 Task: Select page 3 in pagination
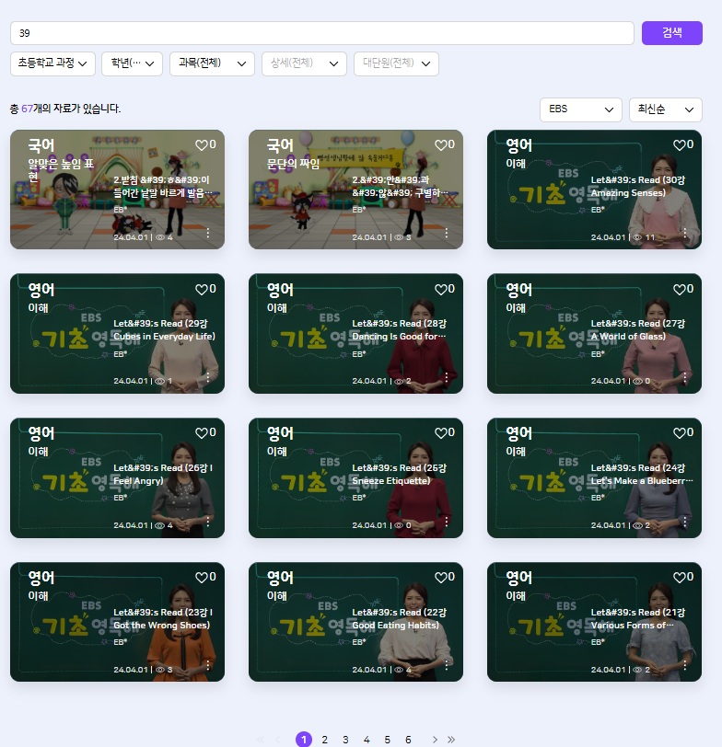345,740
